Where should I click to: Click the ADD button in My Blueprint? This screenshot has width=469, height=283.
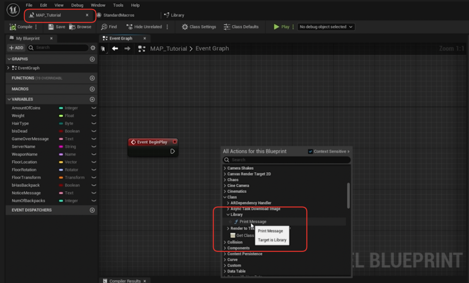(16, 48)
